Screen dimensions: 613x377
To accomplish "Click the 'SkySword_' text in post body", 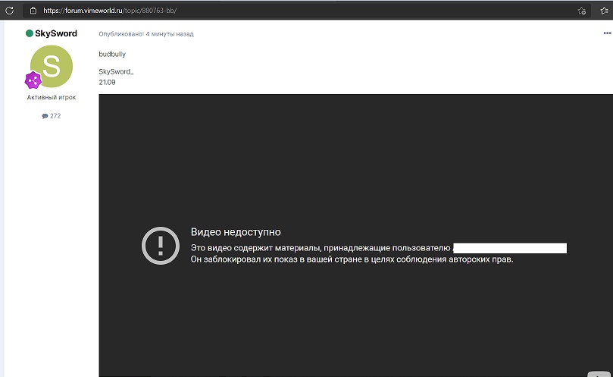I will click(x=116, y=71).
